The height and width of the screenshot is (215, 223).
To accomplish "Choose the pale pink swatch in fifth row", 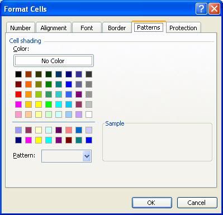I will [x=18, y=114].
